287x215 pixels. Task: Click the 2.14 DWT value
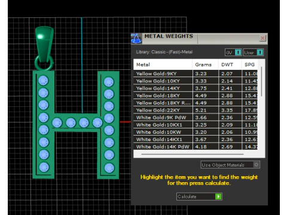tap(227, 81)
